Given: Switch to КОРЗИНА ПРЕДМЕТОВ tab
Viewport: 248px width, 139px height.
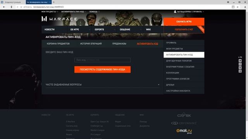Looking at the screenshot, I should (x=58, y=44).
